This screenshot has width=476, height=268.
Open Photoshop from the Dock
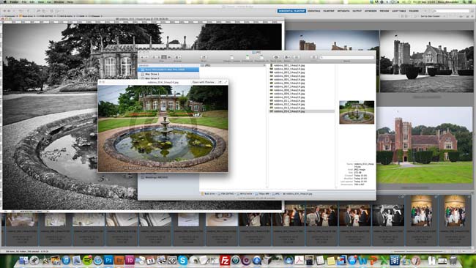tap(108, 260)
